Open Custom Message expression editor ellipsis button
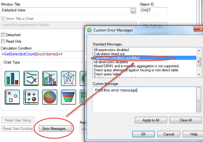The image size is (203, 142). point(199,100)
